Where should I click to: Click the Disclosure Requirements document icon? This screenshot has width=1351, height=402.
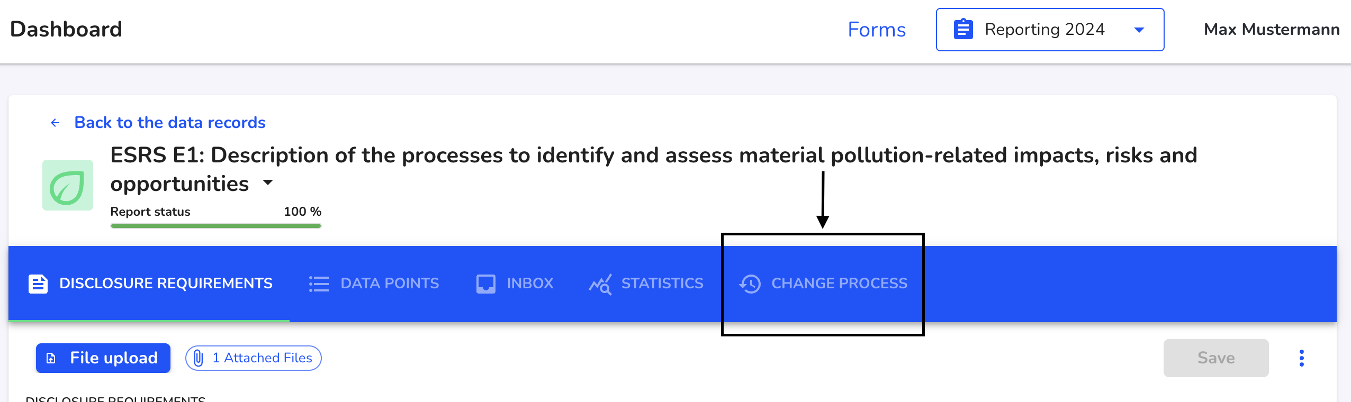38,284
